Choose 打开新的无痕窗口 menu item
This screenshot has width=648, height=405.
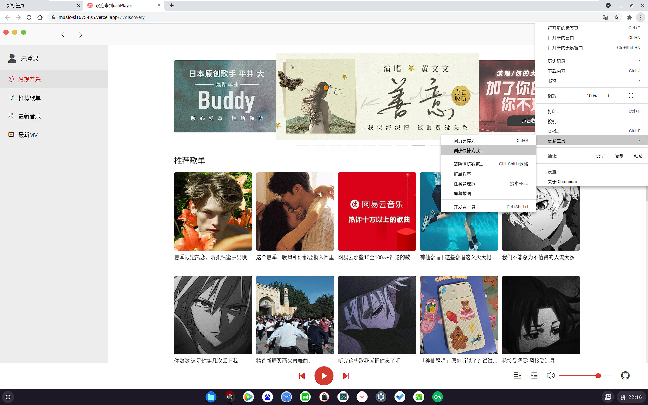tap(591, 48)
